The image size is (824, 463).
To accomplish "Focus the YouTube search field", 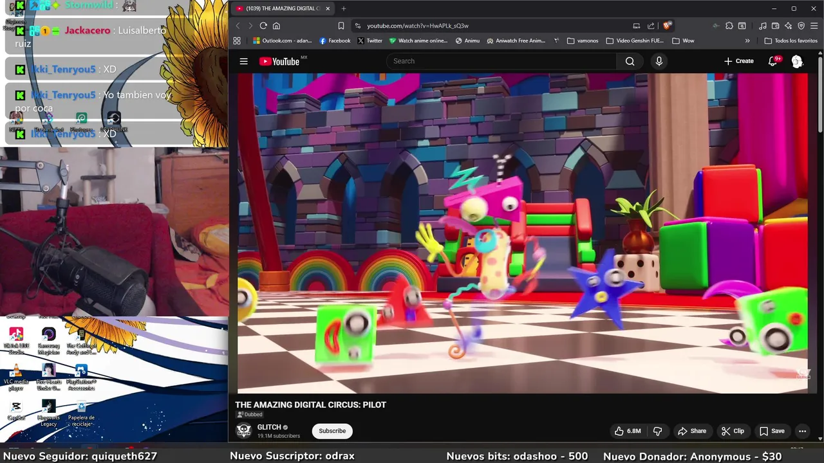I will pyautogui.click(x=502, y=61).
